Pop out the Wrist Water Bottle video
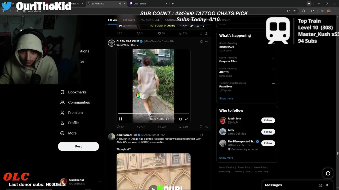This screenshot has width=339, height=190. point(180,119)
